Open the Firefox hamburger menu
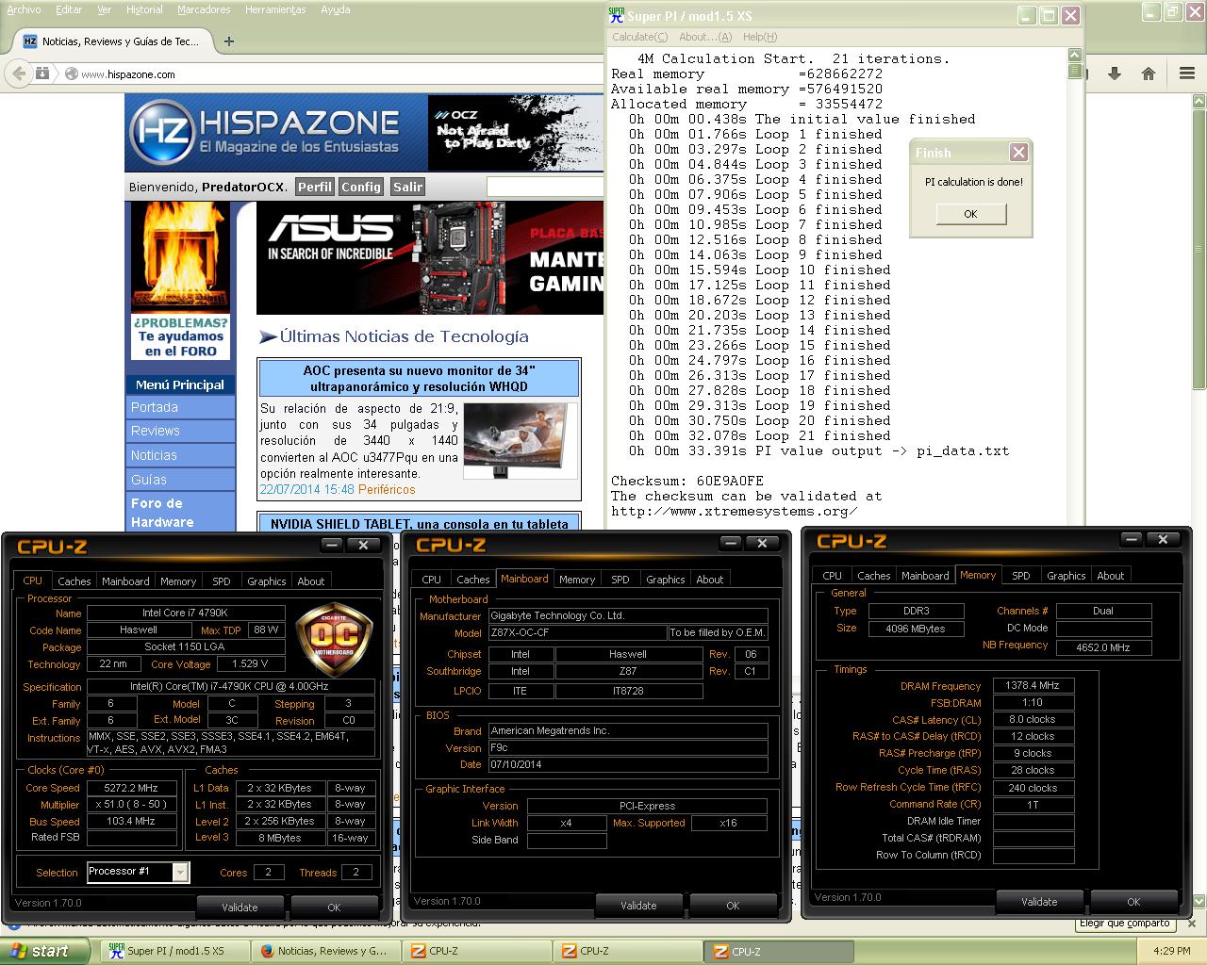This screenshot has height=965, width=1207. click(1187, 74)
